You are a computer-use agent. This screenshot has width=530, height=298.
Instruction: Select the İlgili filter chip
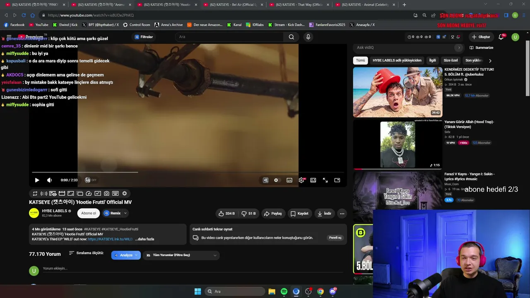pos(433,60)
